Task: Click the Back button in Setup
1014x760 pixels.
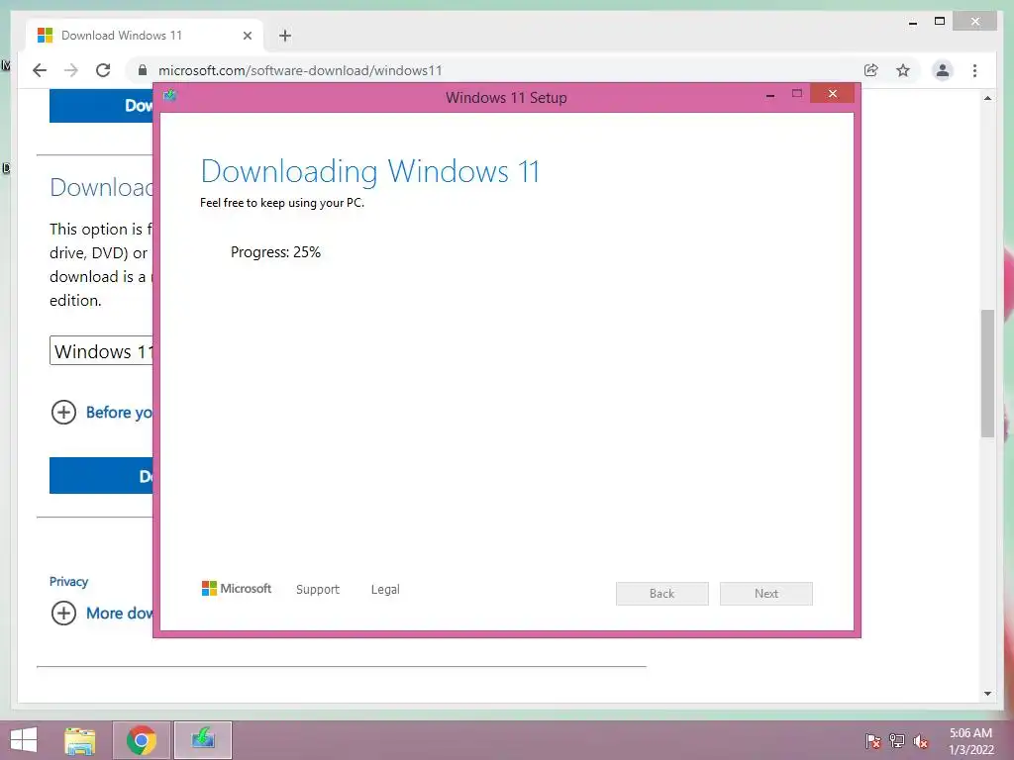Action: [662, 594]
